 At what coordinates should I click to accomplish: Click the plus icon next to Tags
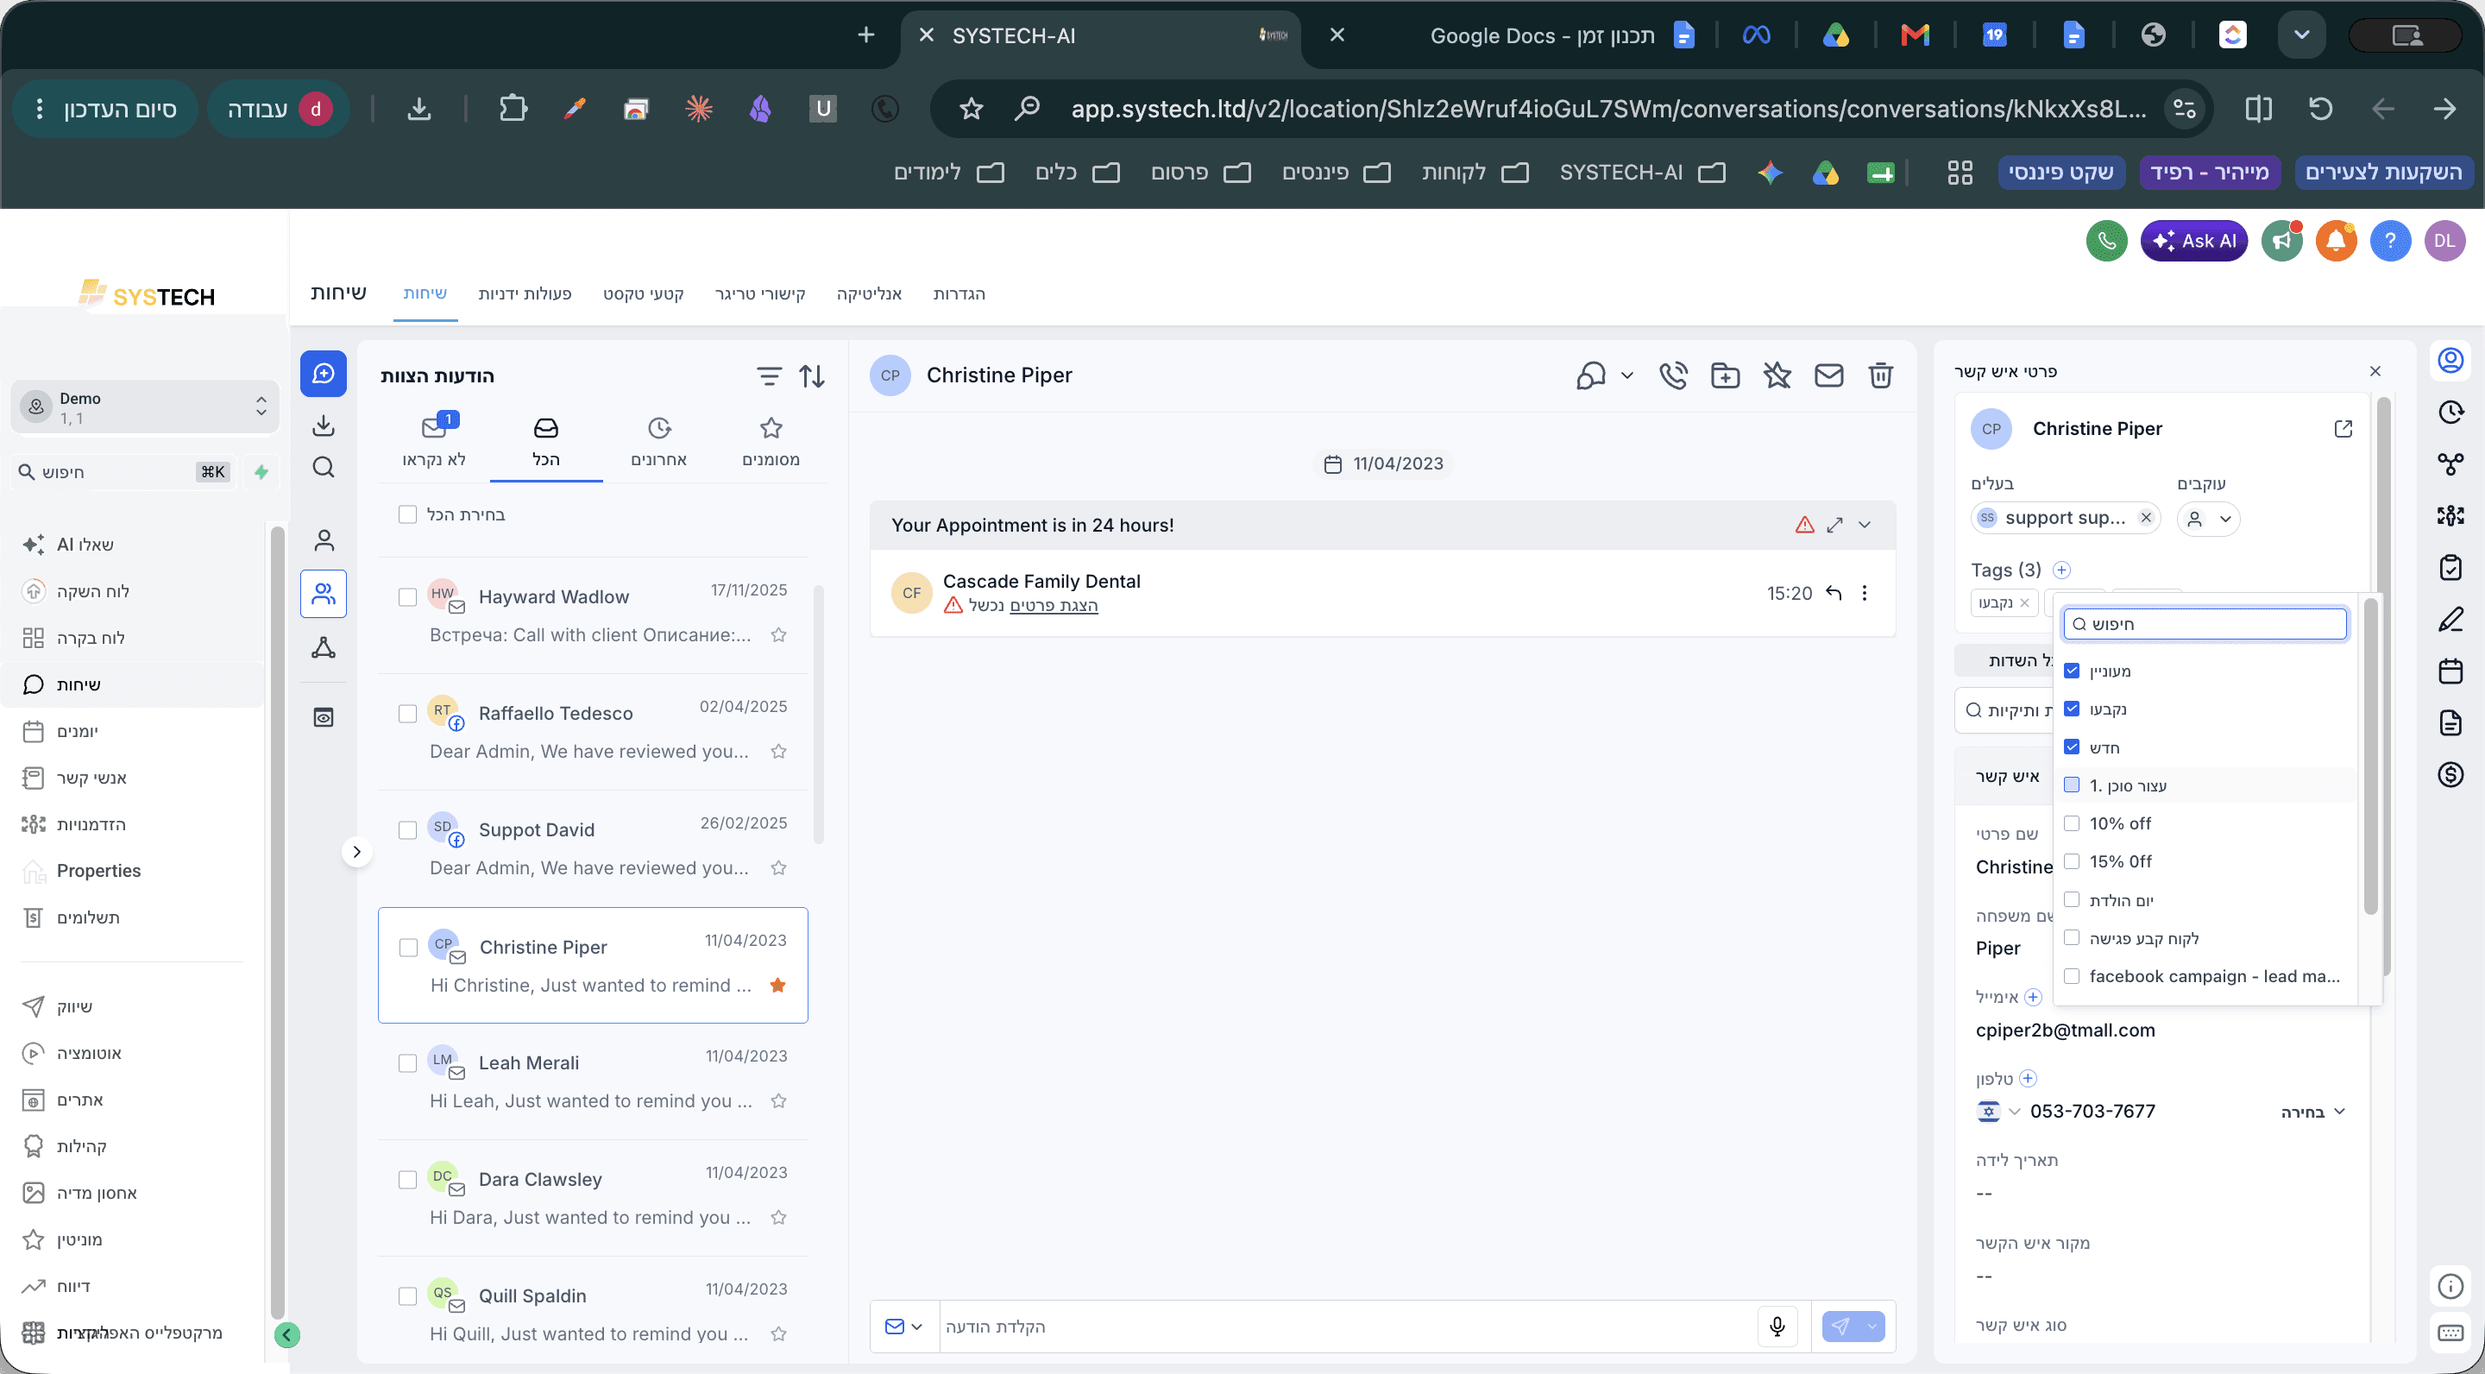pos(2061,570)
